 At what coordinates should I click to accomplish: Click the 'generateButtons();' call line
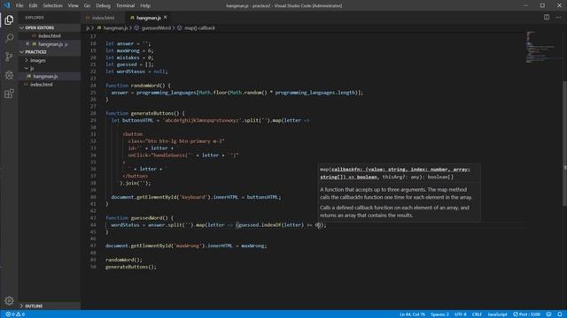pyautogui.click(x=131, y=267)
